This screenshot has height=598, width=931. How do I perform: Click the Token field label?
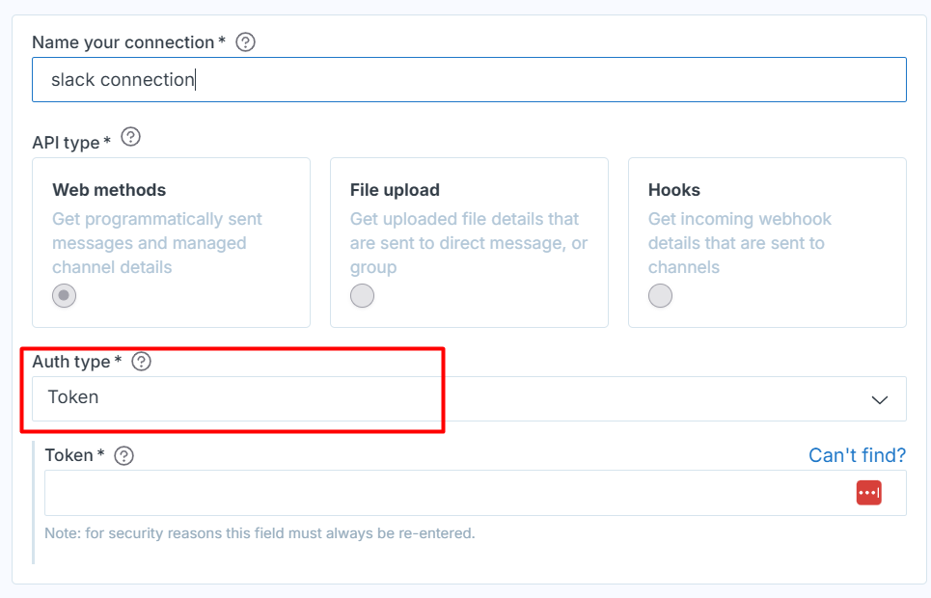(x=75, y=455)
